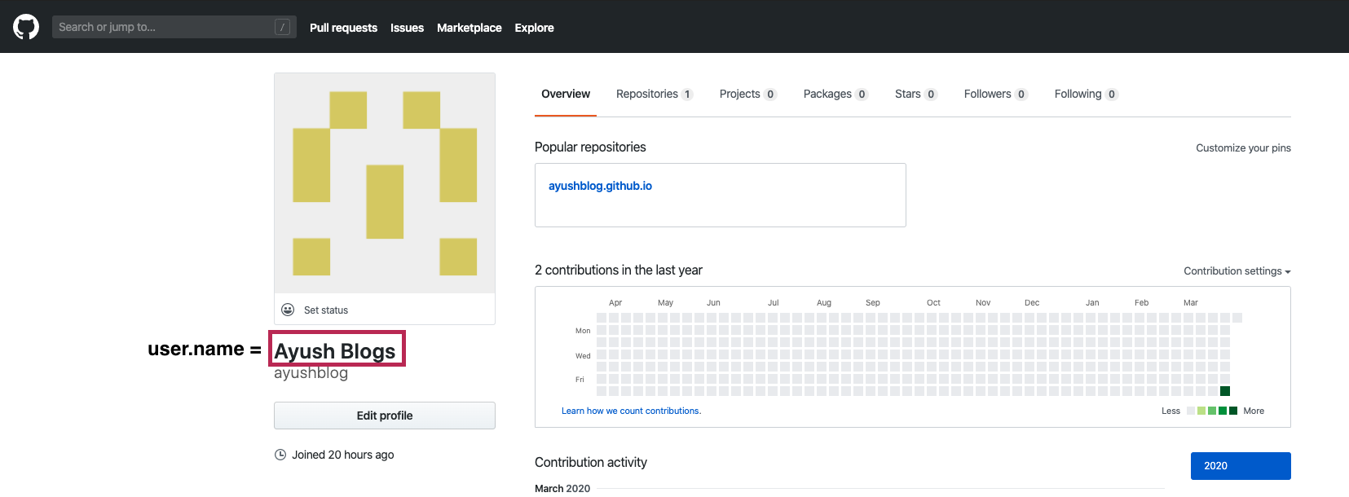Click the Ayush Blogs profile name
The width and height of the screenshot is (1349, 497).
pos(335,350)
